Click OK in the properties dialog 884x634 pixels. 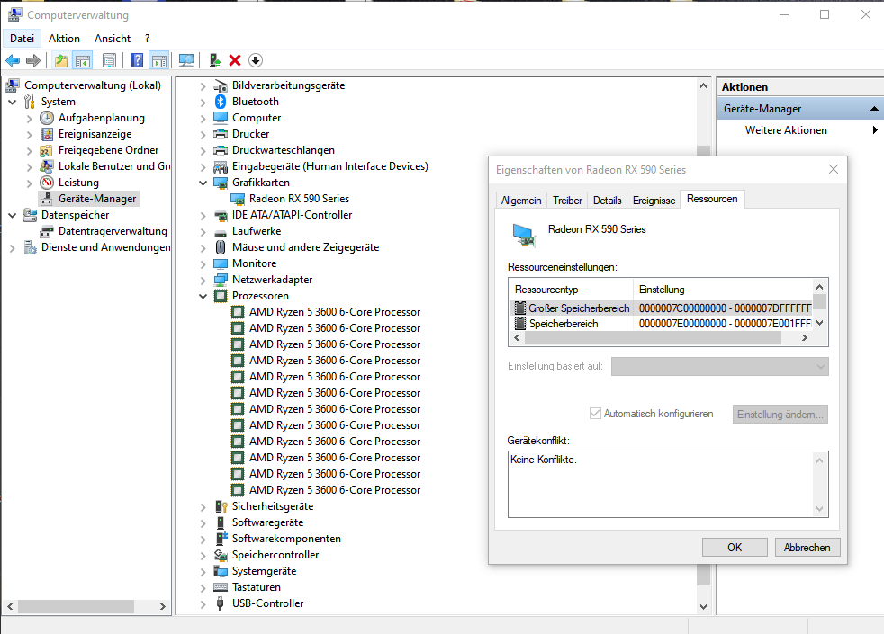point(735,548)
